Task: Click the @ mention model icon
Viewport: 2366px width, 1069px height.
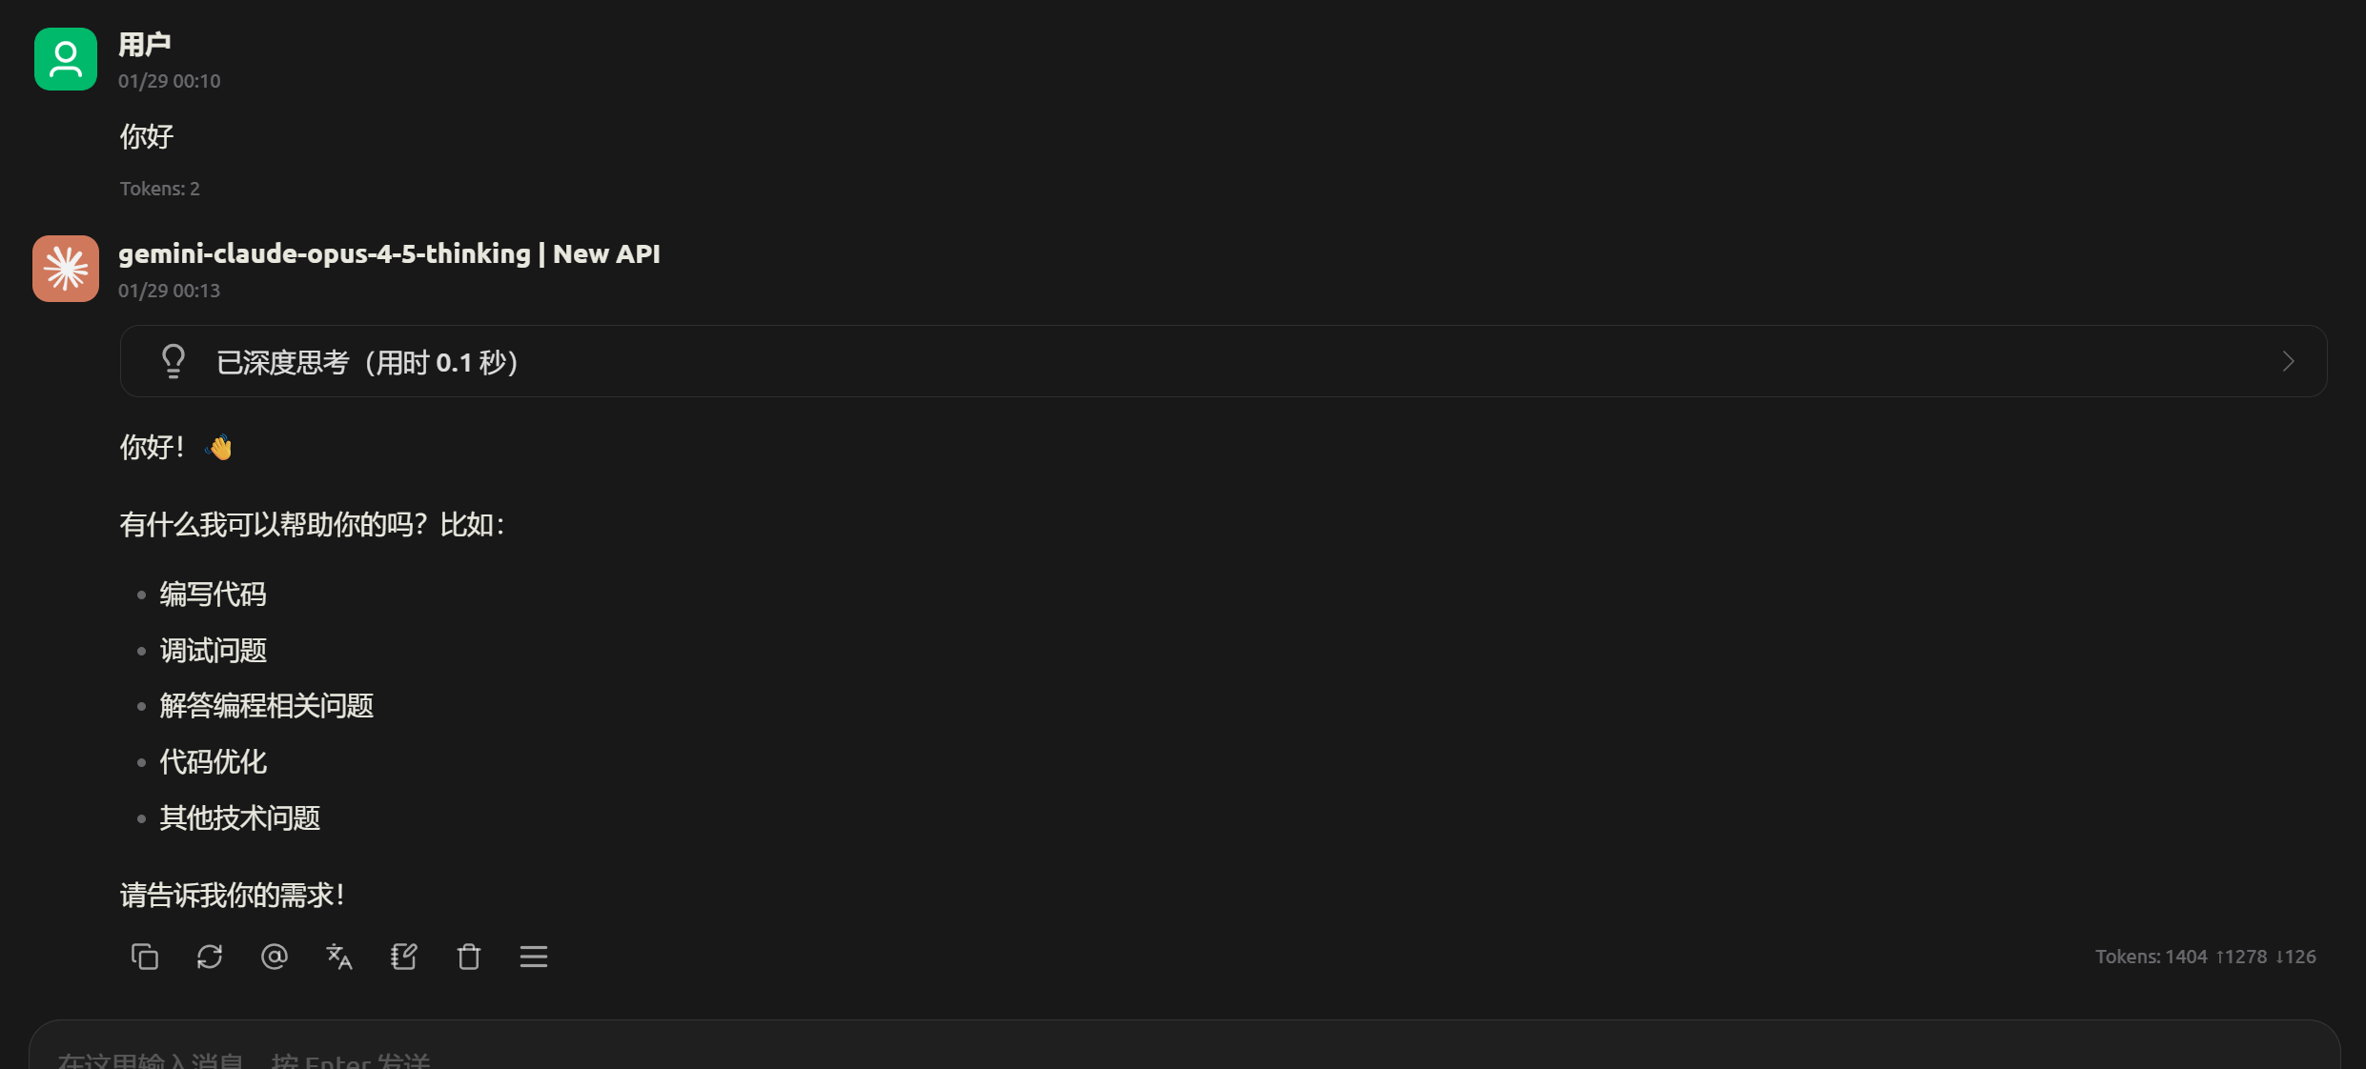Action: point(275,957)
